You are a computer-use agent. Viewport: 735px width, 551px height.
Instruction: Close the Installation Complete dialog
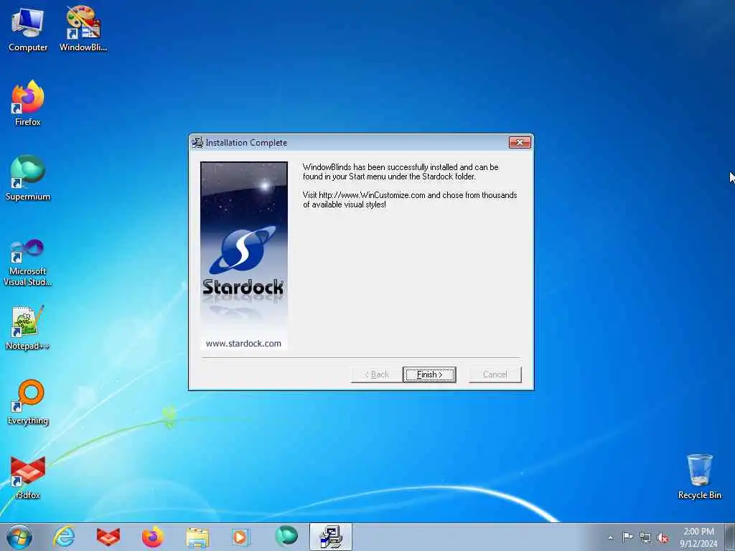[x=520, y=143]
